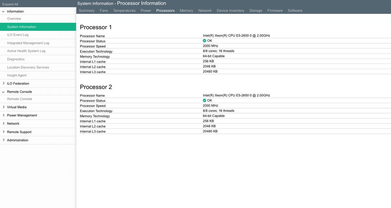Expand the iLO Federation section
Viewport: 391px width, 208px height.
tap(3, 83)
